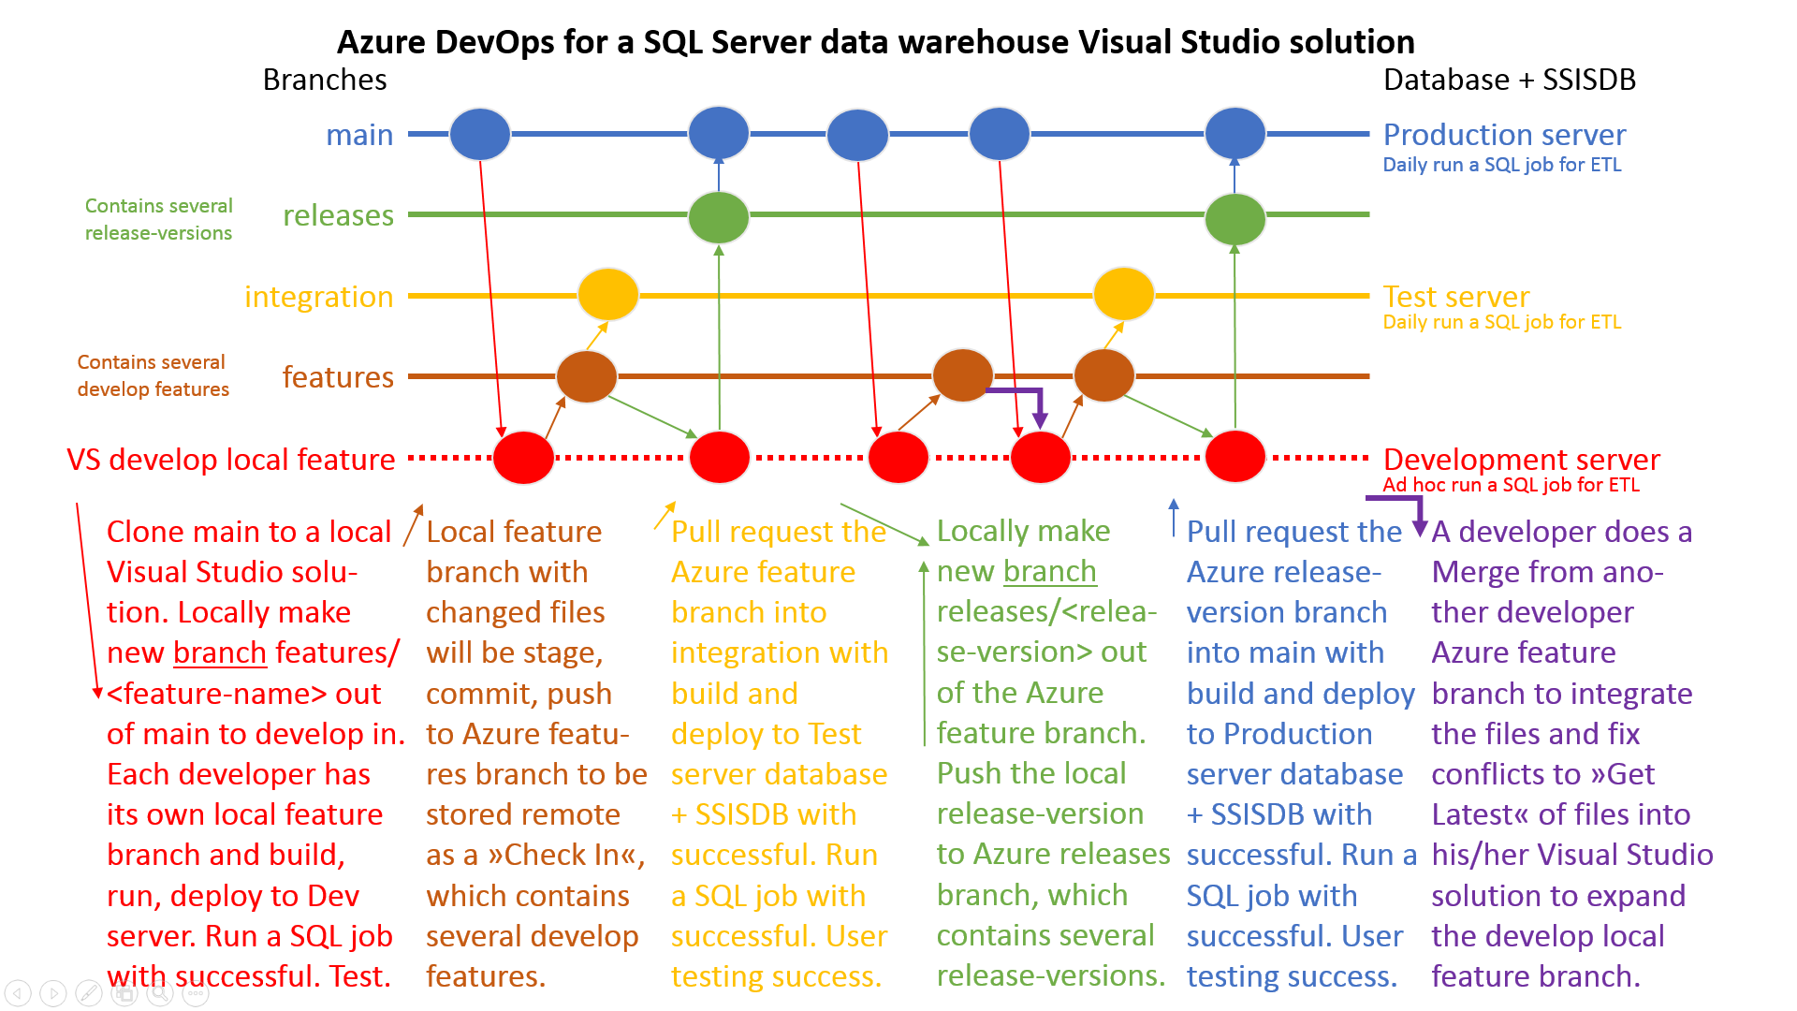Click the first brown node on the features line
The width and height of the screenshot is (1797, 1011).
pyautogui.click(x=587, y=376)
